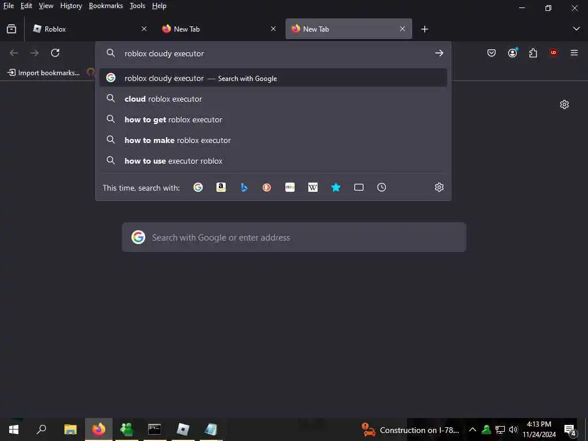Open the View menu
The height and width of the screenshot is (441, 588).
point(46,6)
